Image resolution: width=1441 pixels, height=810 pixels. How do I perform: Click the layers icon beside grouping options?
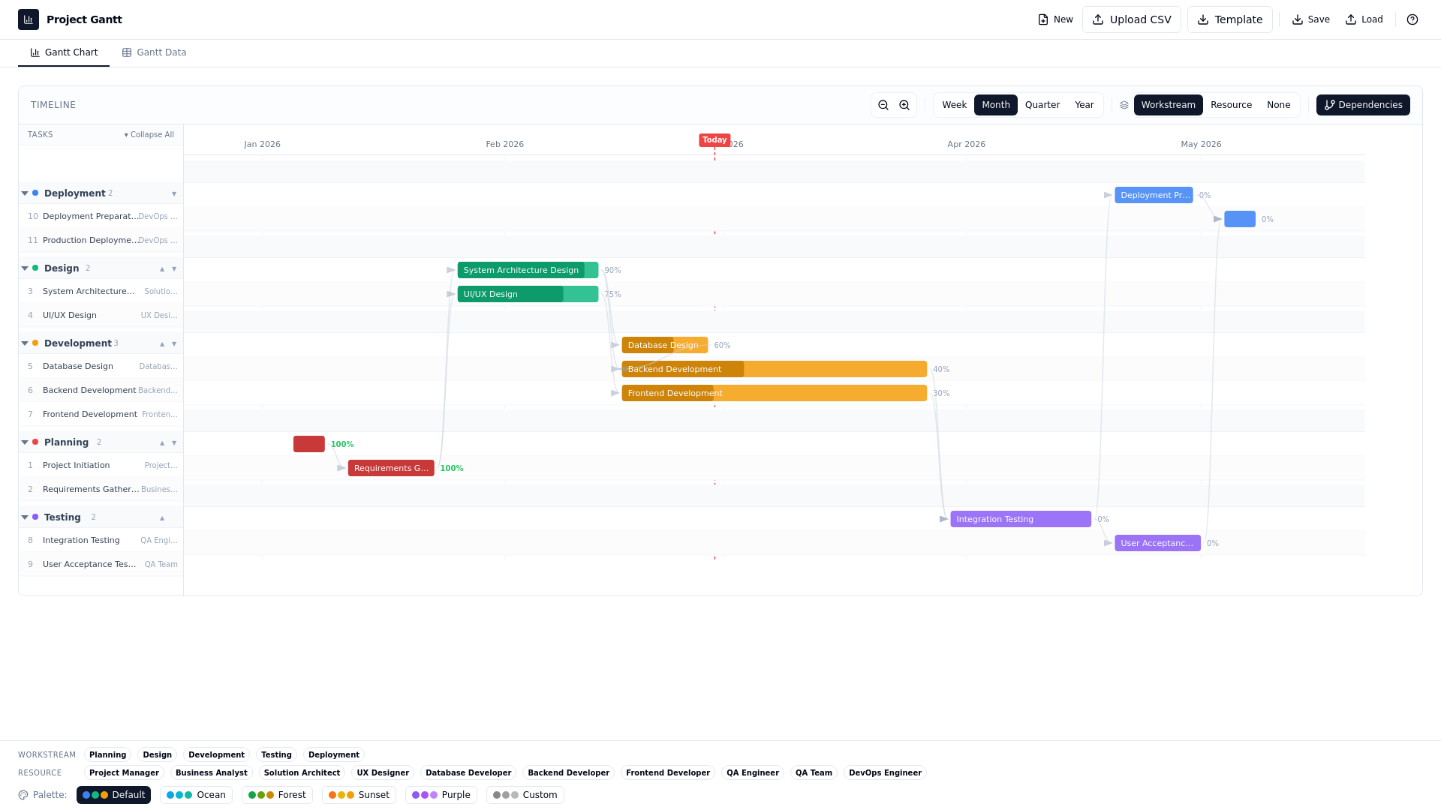pyautogui.click(x=1124, y=105)
